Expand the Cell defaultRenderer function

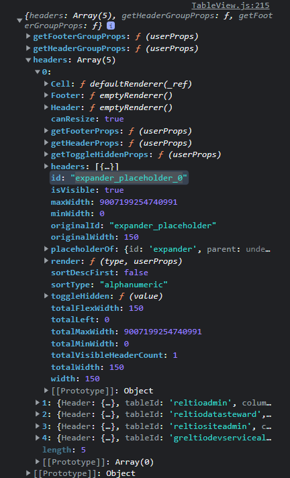pos(46,83)
